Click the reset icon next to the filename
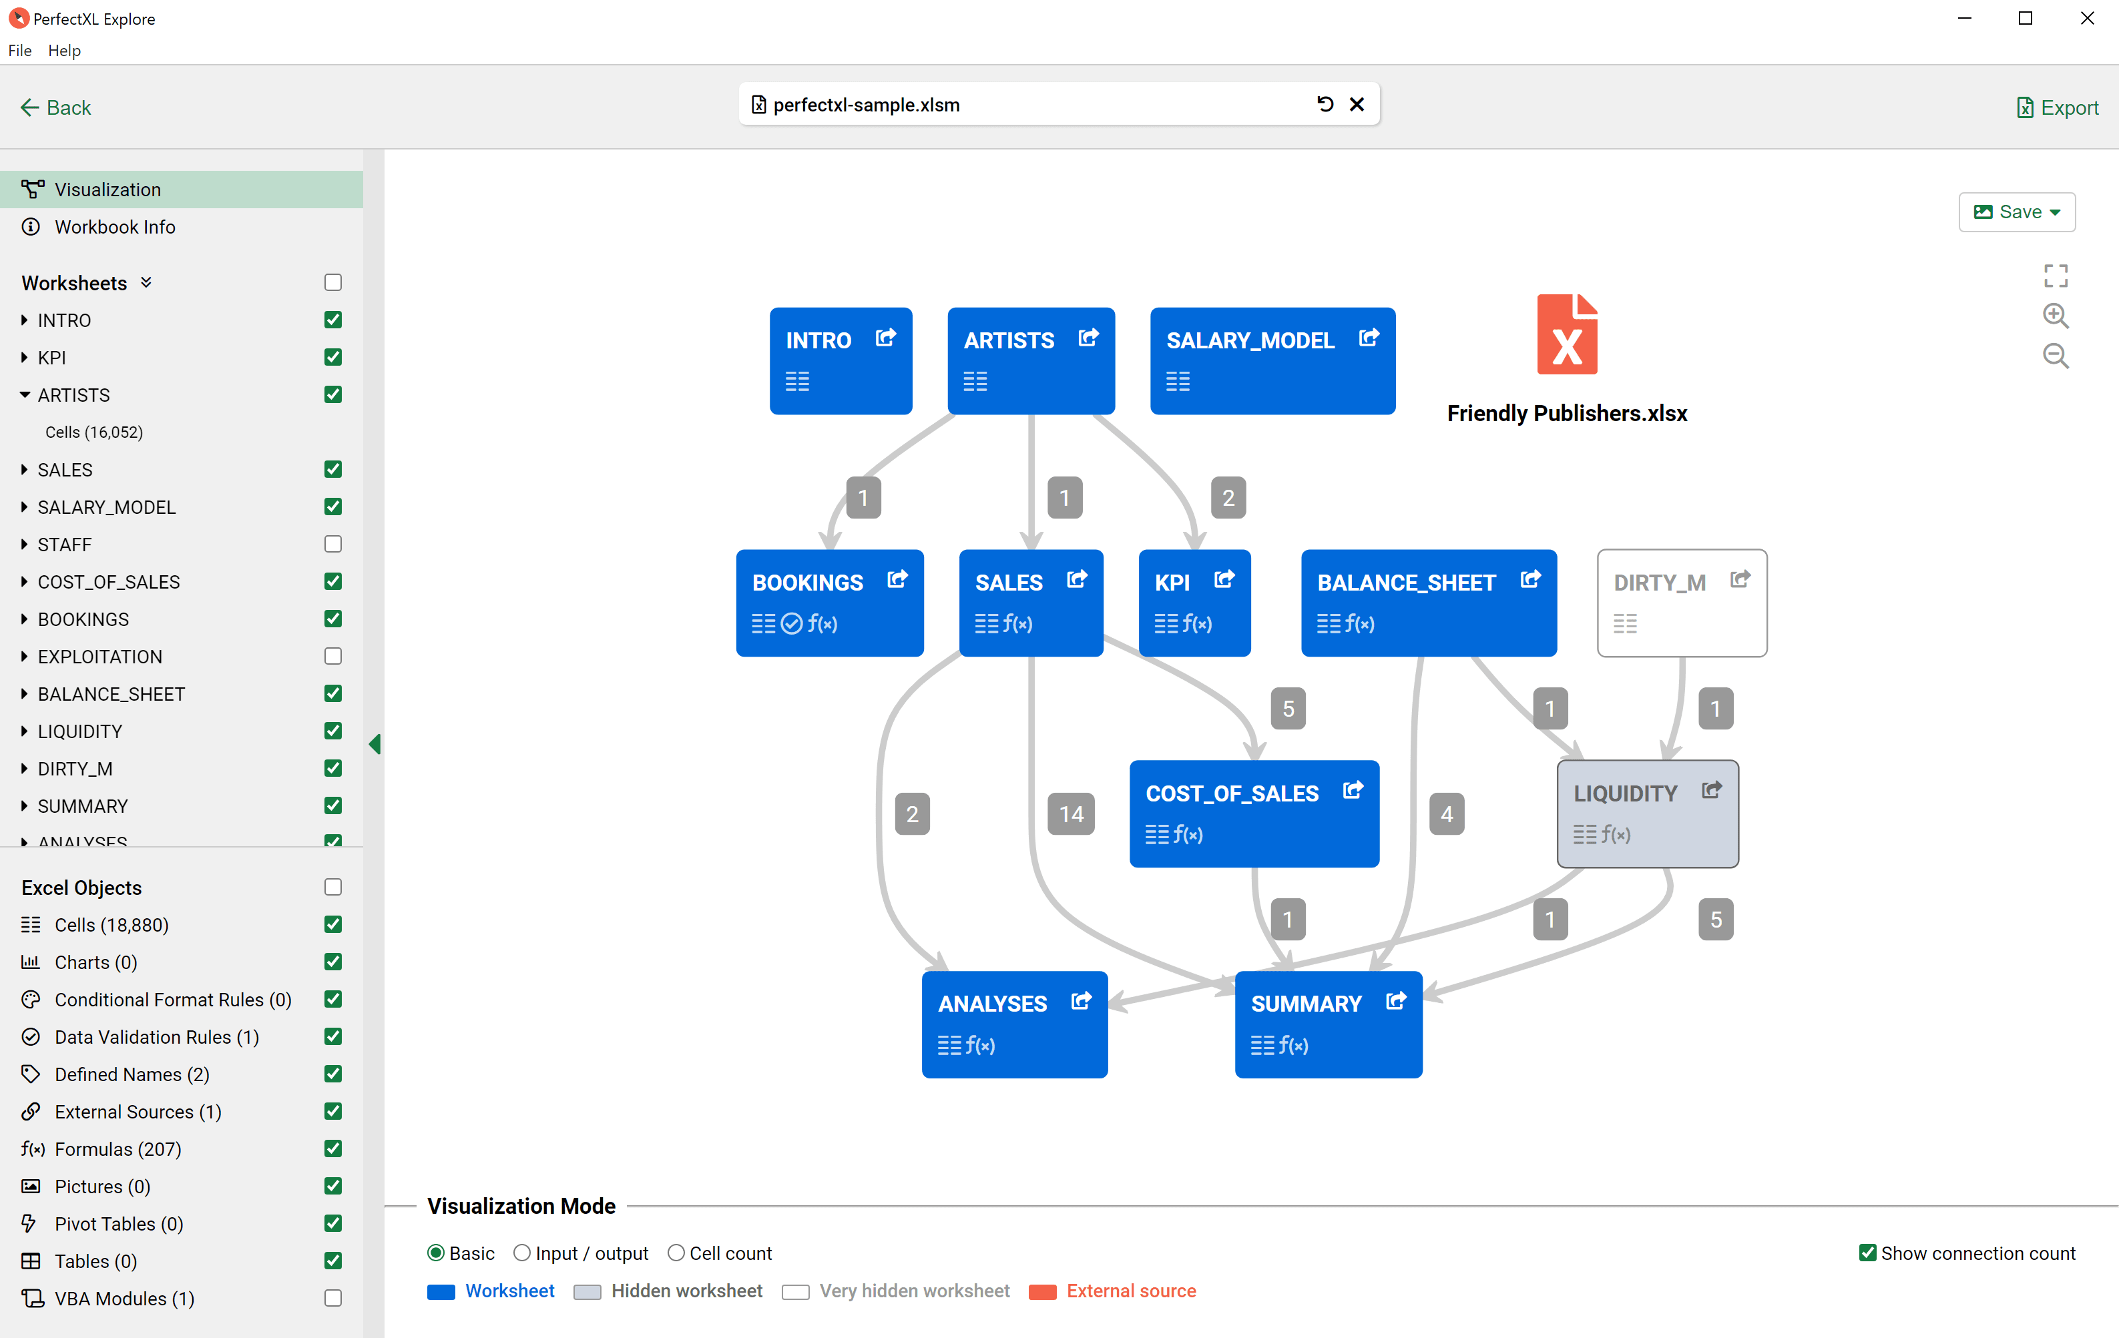2119x1338 pixels. (x=1325, y=104)
